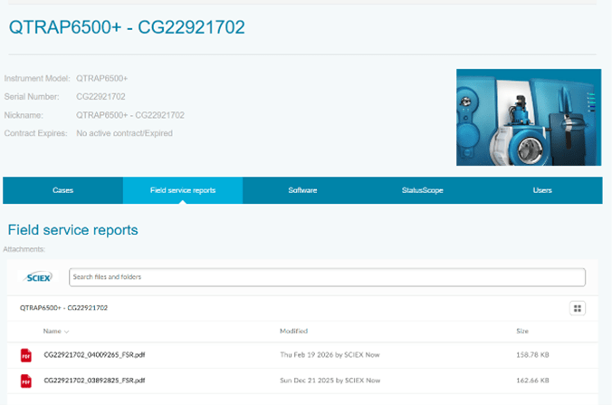Click PDF icon for 03892825 report
The width and height of the screenshot is (612, 405).
point(26,381)
